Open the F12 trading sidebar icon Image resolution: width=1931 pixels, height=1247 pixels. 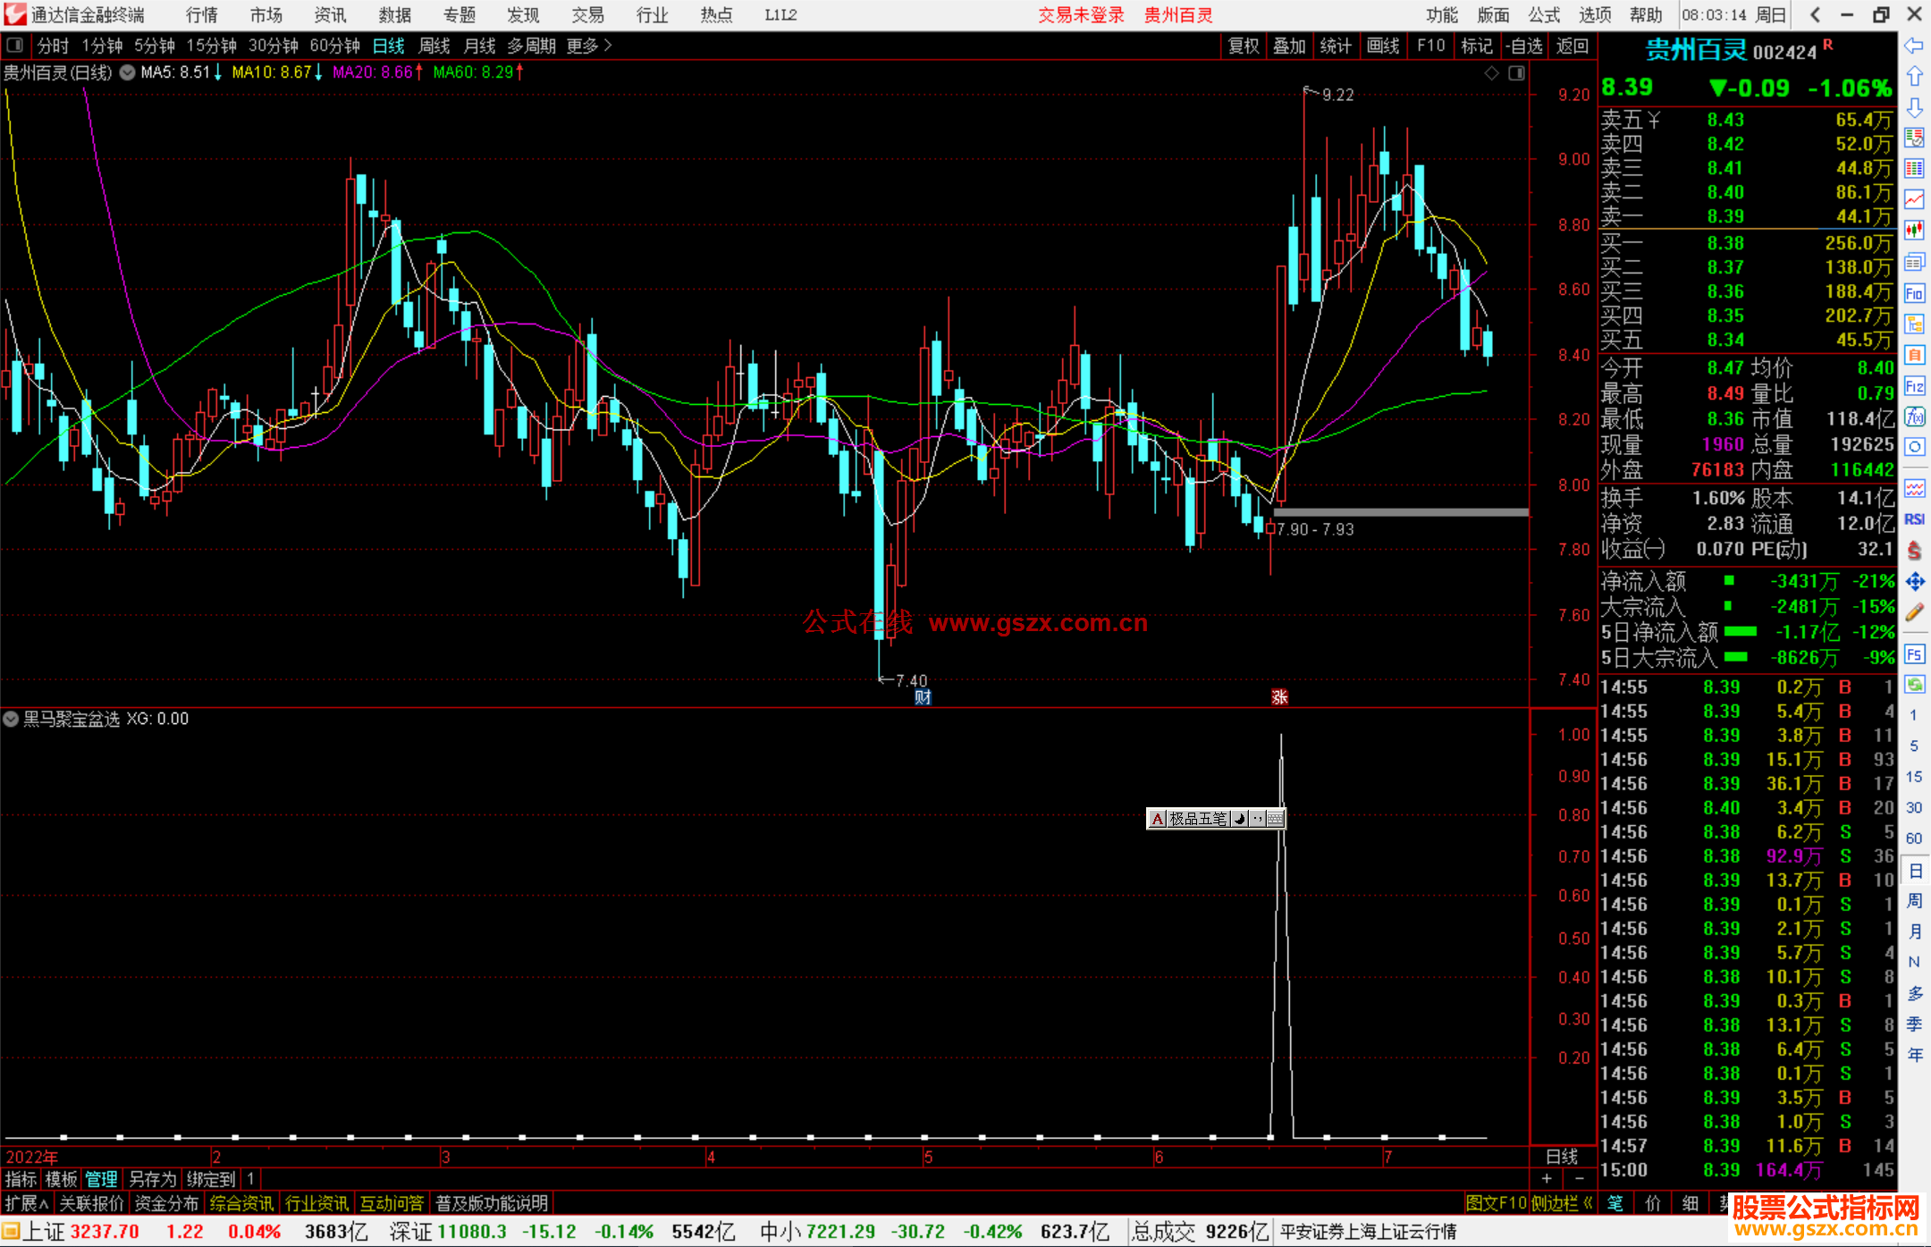pos(1914,386)
